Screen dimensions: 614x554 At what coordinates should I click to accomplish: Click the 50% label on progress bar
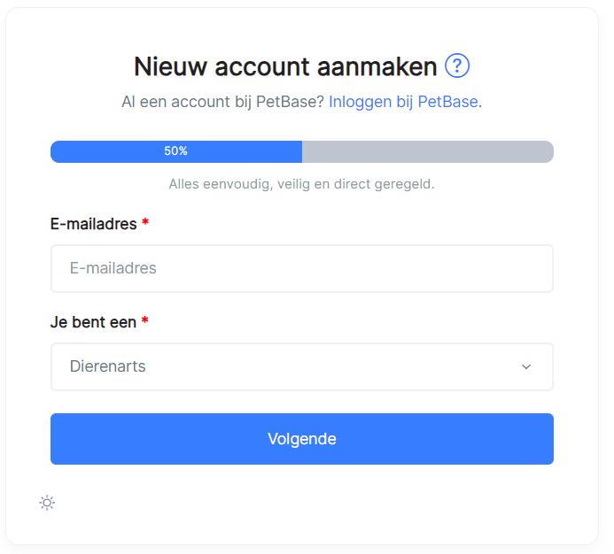click(x=175, y=151)
